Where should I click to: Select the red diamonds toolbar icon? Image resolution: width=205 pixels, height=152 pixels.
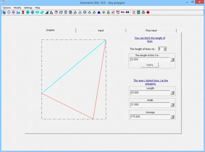point(123,12)
